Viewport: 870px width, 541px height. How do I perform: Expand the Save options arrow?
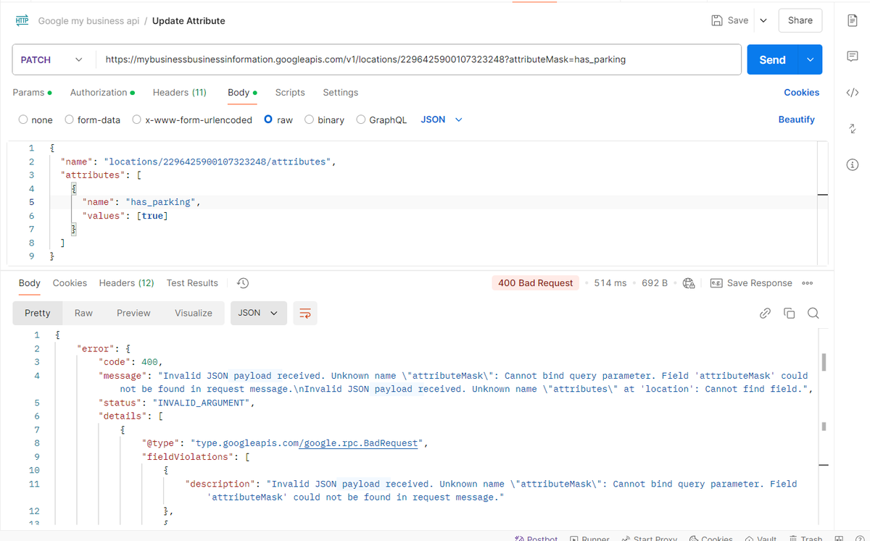763,20
